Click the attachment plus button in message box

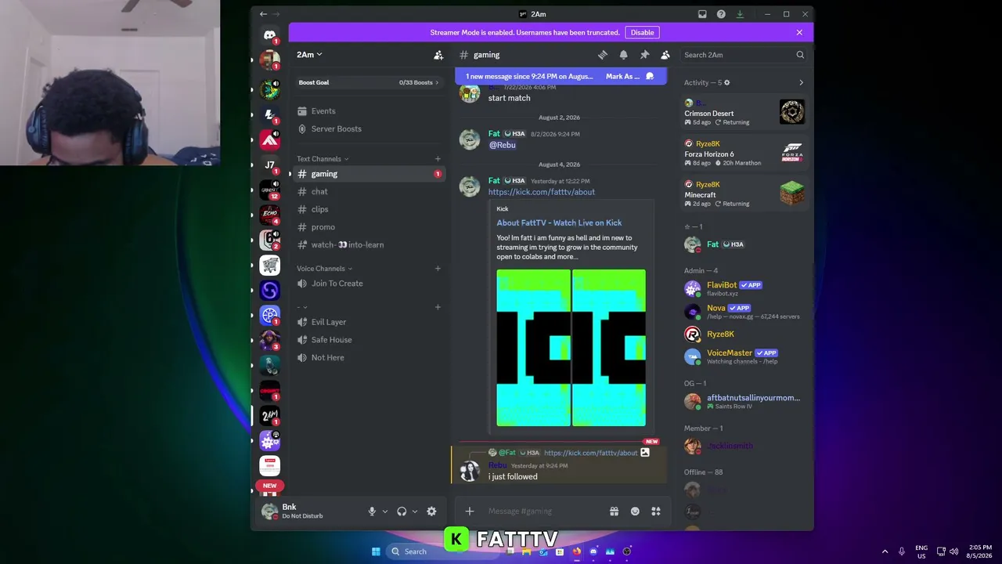click(470, 512)
